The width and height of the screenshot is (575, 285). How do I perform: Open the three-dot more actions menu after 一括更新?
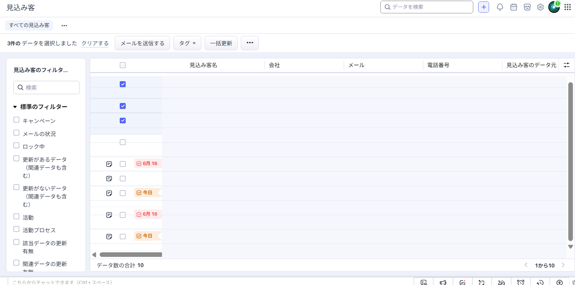(250, 43)
